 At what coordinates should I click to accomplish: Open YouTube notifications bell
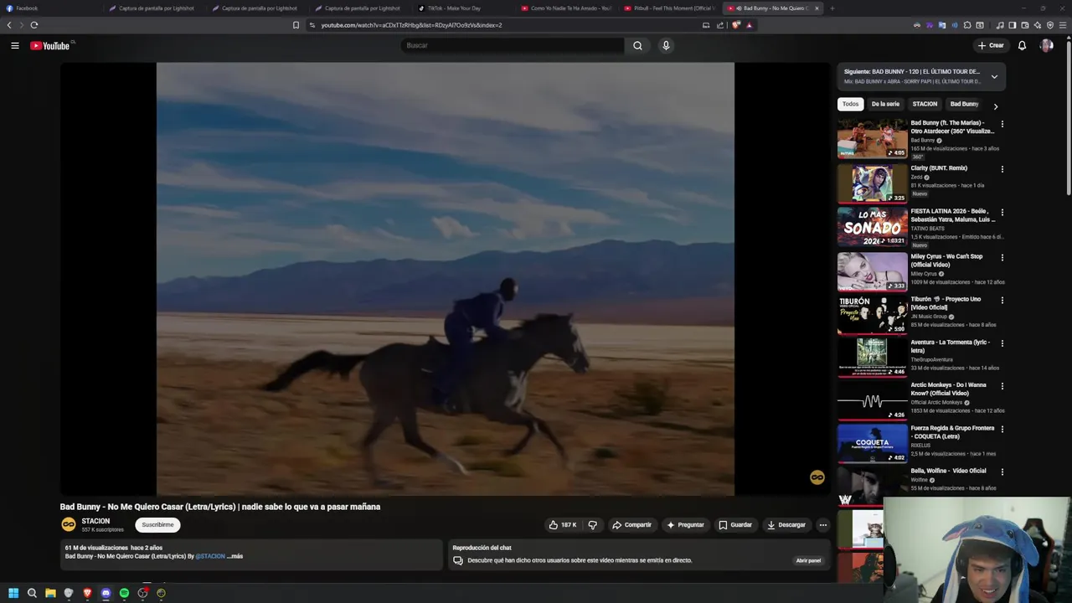point(1022,45)
